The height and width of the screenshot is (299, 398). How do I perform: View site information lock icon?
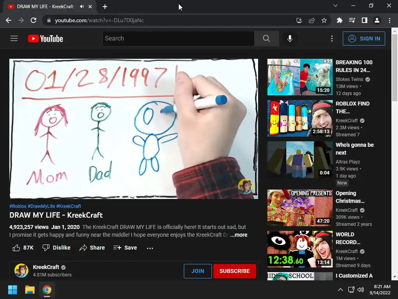[49, 20]
